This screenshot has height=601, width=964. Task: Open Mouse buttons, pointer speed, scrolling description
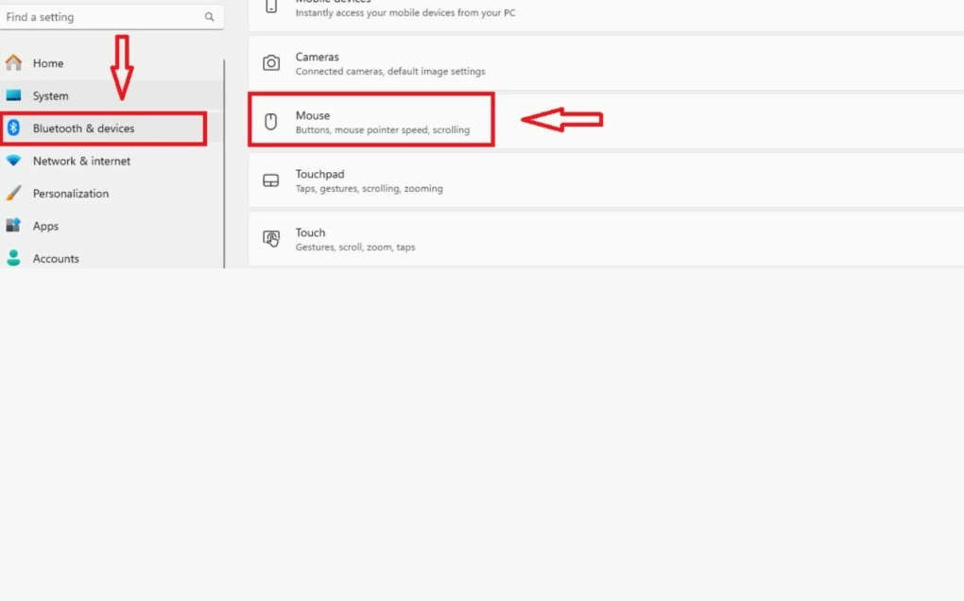(x=382, y=130)
